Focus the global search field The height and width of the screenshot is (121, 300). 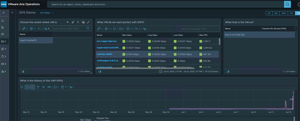[165, 4]
